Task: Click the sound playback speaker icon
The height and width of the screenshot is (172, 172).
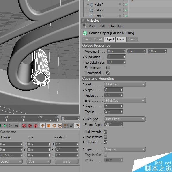Action: click(71, 126)
